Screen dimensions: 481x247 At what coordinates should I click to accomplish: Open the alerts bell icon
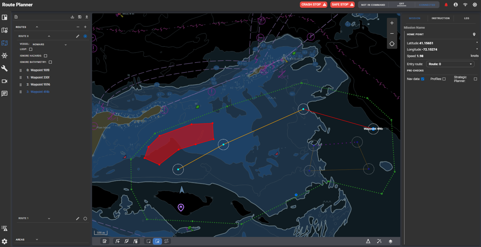pos(446,5)
